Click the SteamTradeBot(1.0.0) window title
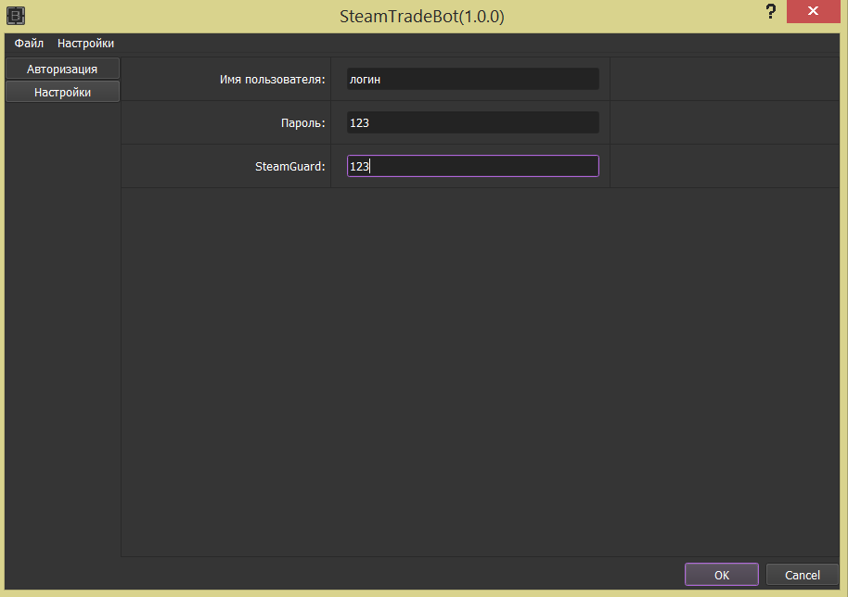Viewport: 848px width, 597px height. pyautogui.click(x=422, y=17)
